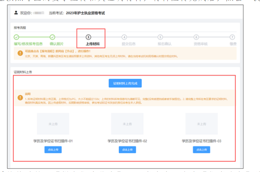Image resolution: width=260 pixels, height=172 pixels.
Task: Click step 5 circle for 报名确认
Action: [160, 37]
